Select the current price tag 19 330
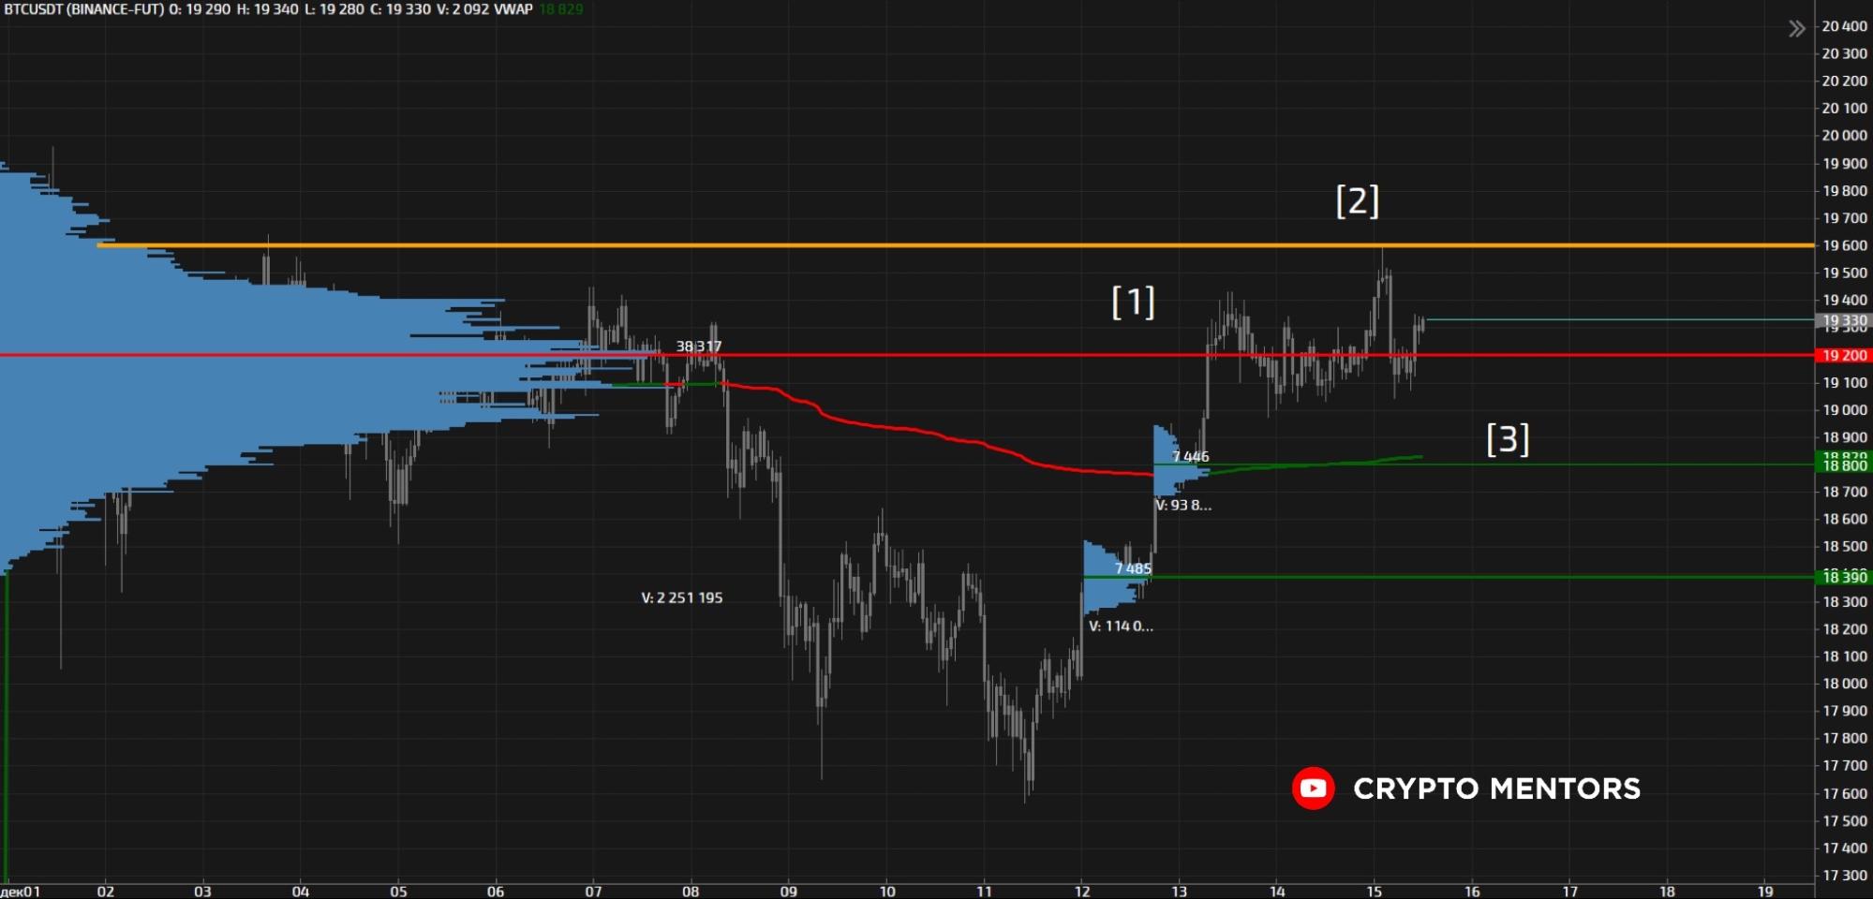 1843,320
